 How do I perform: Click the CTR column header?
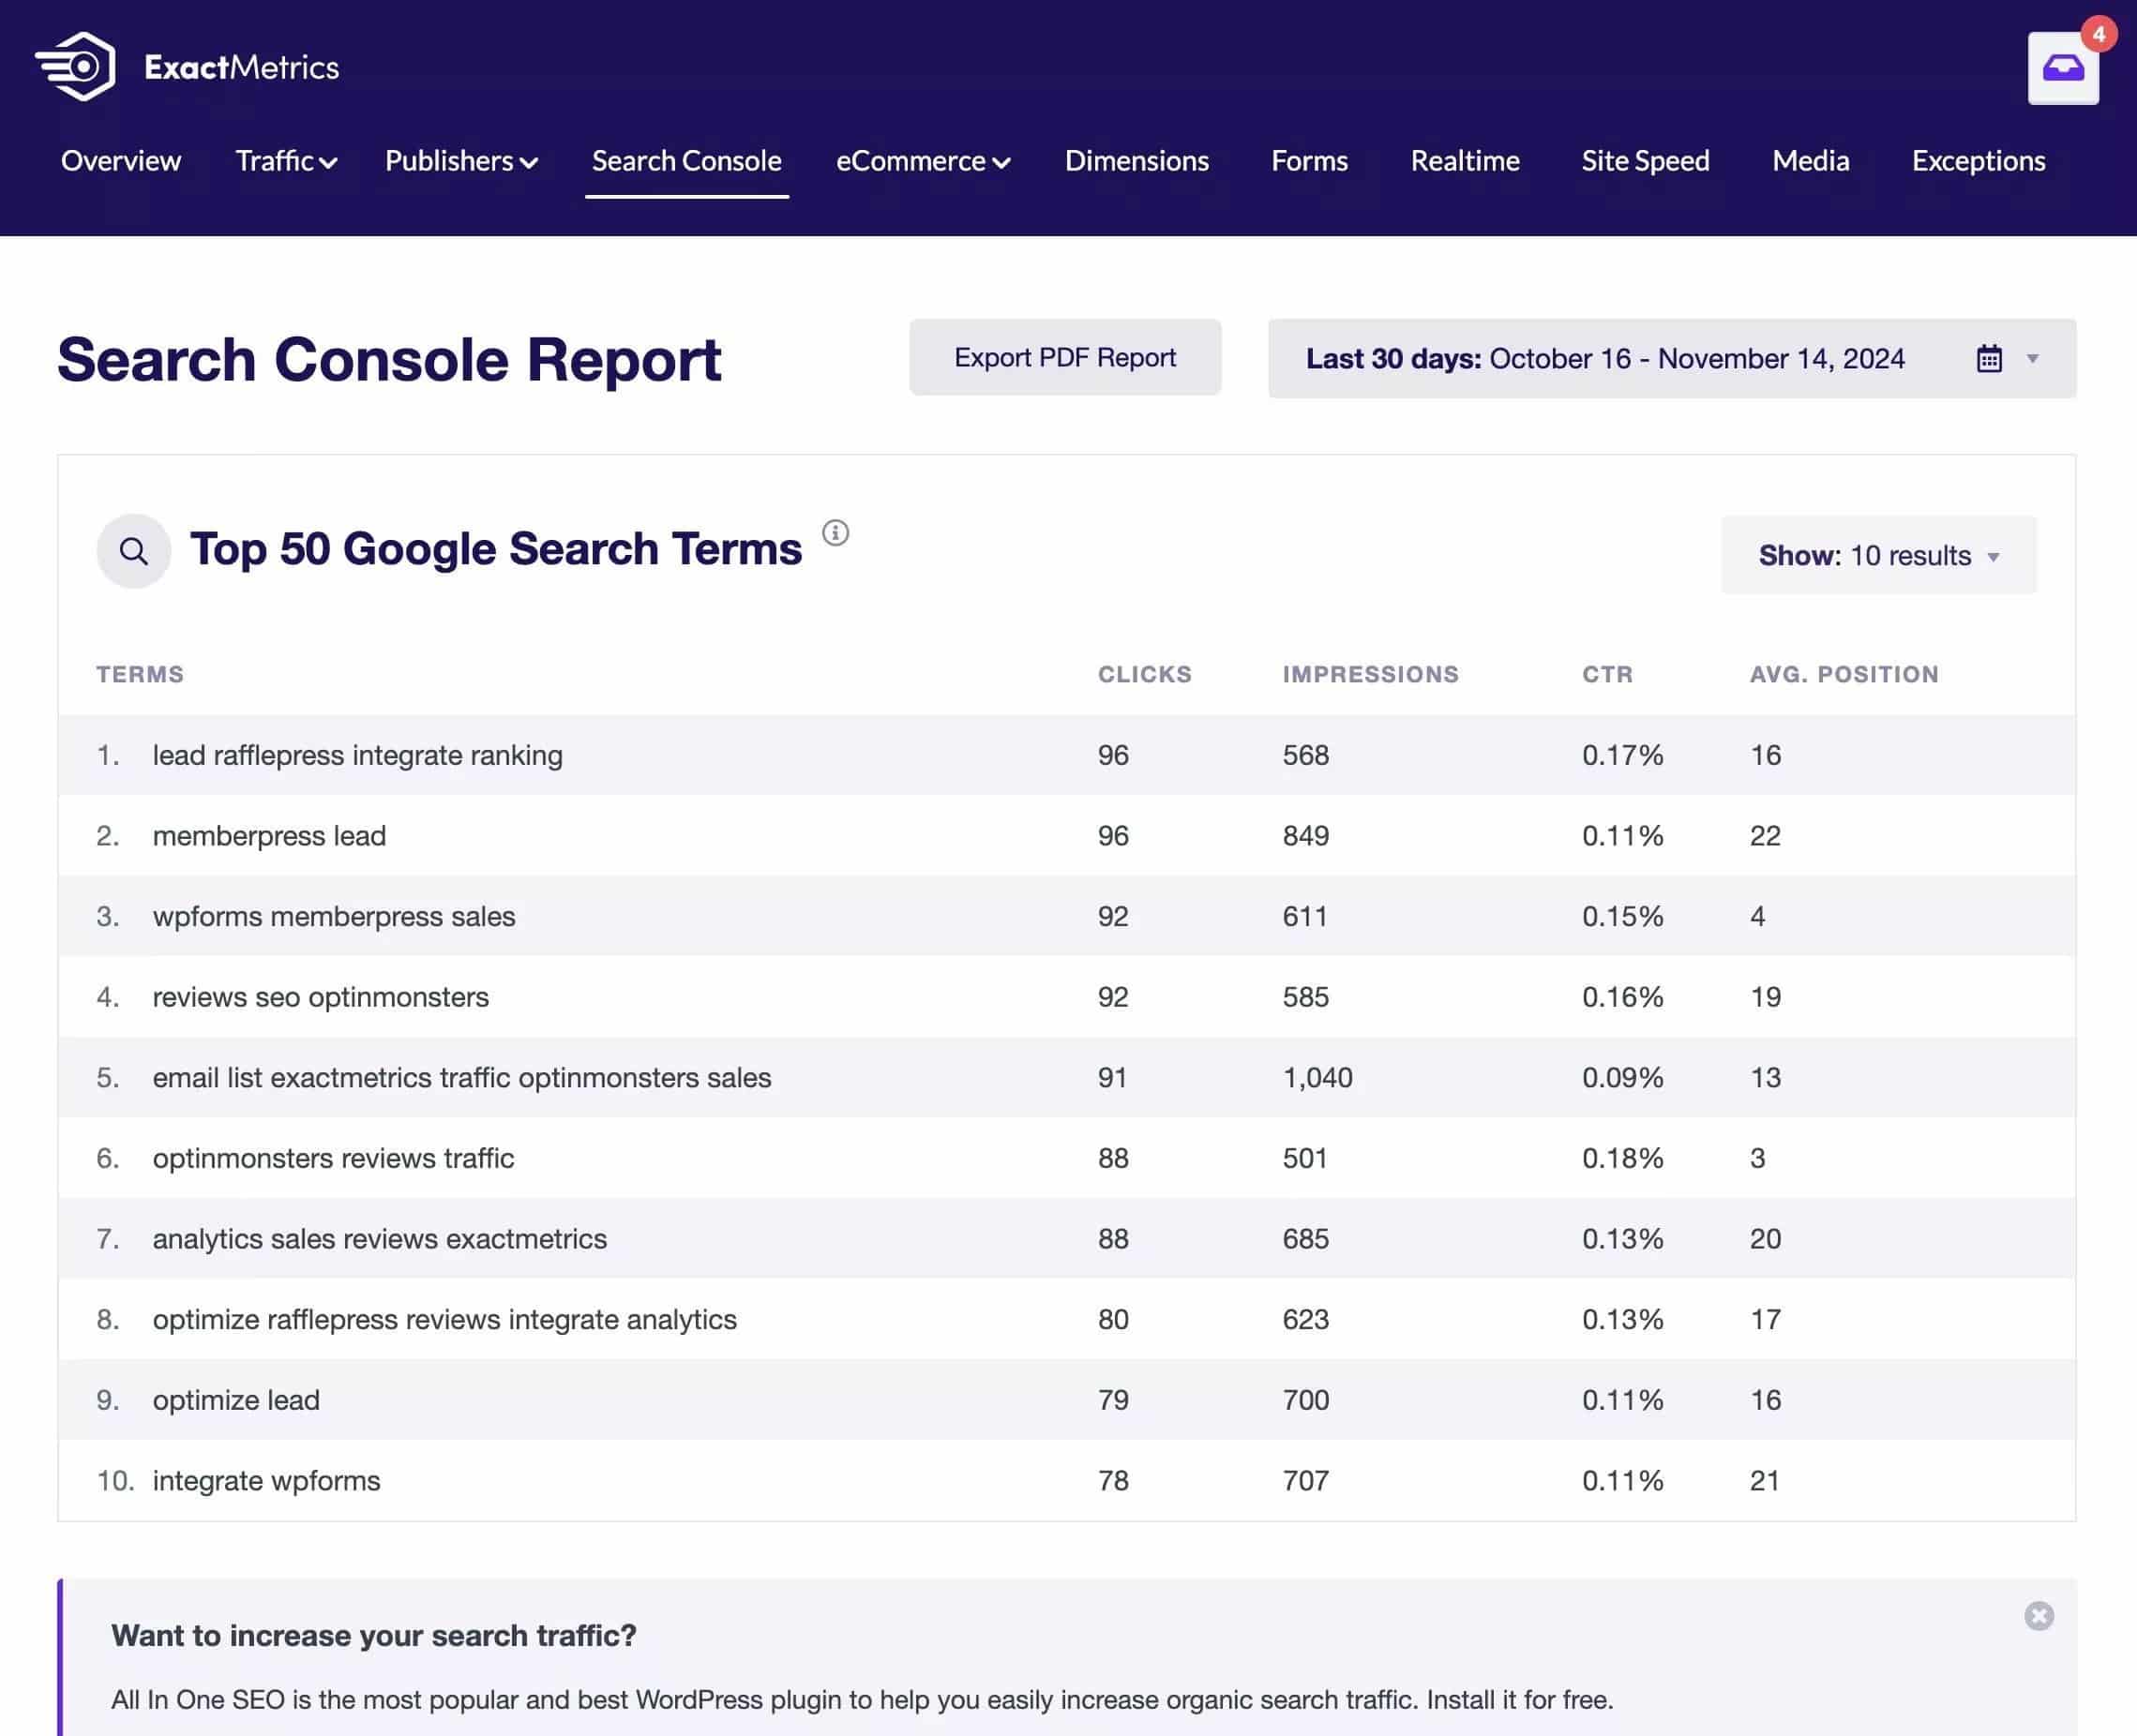click(1607, 674)
